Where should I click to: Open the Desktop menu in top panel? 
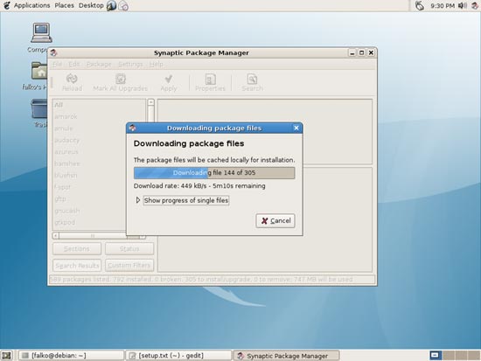(x=91, y=5)
